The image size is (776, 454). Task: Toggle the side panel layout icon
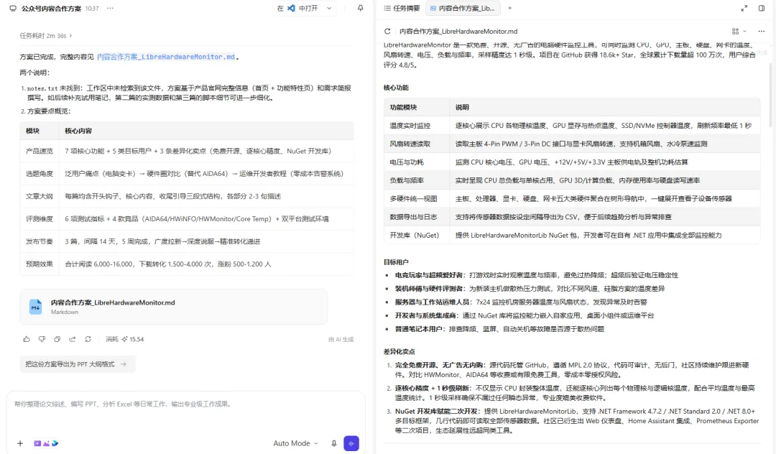762,9
